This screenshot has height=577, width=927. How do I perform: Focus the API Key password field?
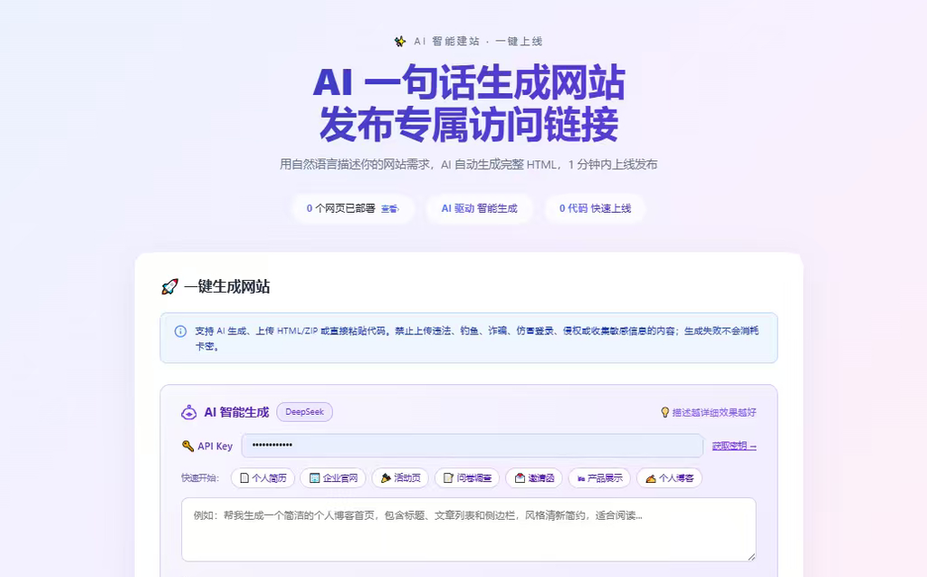pos(473,446)
